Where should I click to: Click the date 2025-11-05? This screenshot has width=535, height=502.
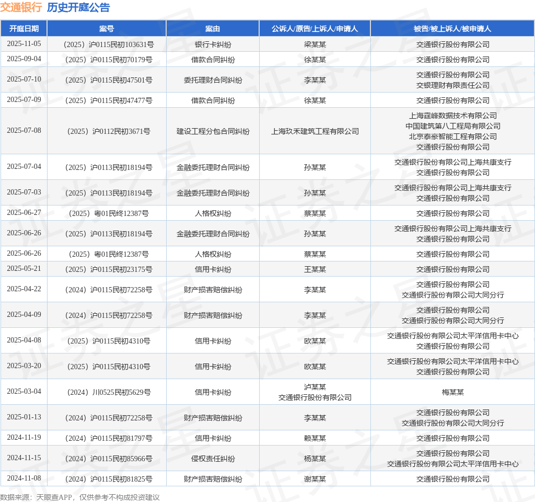pyautogui.click(x=24, y=44)
